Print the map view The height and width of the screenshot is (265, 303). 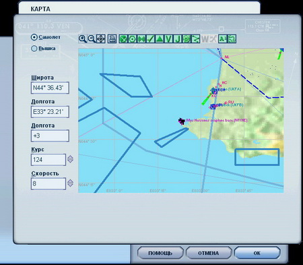112,39
